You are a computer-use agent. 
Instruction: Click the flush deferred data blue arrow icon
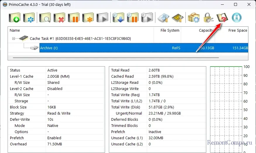click(118, 18)
